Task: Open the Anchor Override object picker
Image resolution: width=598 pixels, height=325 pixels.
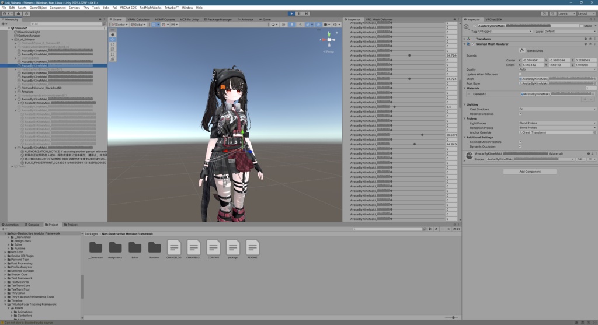Action: (x=594, y=132)
